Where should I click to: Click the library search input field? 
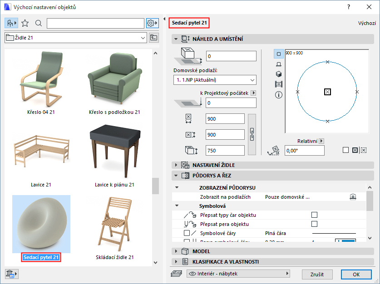pos(95,23)
